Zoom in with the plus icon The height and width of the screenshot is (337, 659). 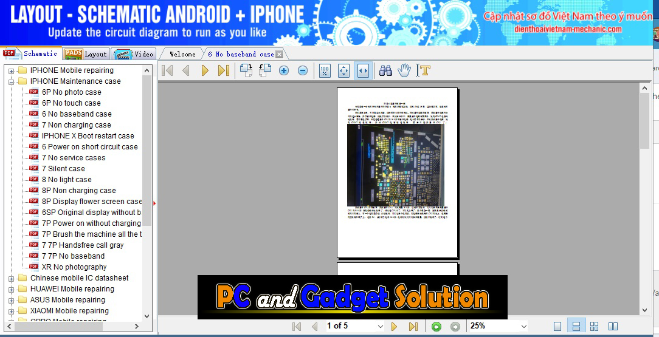tap(284, 70)
